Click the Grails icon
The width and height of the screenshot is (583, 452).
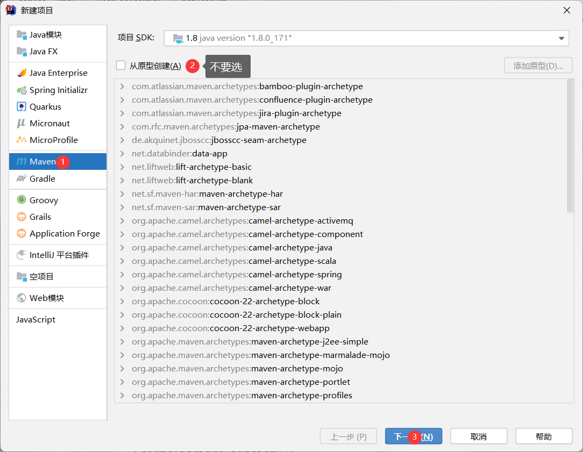[x=22, y=217]
